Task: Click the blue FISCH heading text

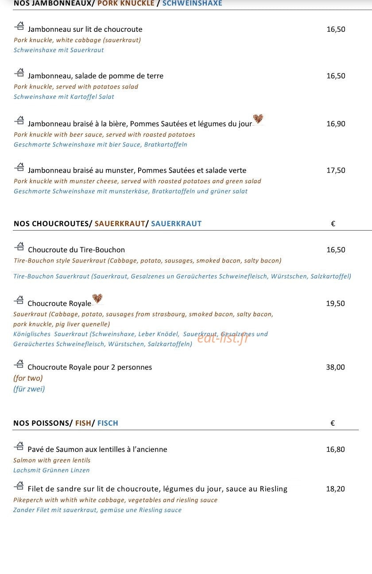Action: 108,423
